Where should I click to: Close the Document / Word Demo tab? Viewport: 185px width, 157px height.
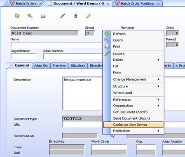click(x=108, y=4)
